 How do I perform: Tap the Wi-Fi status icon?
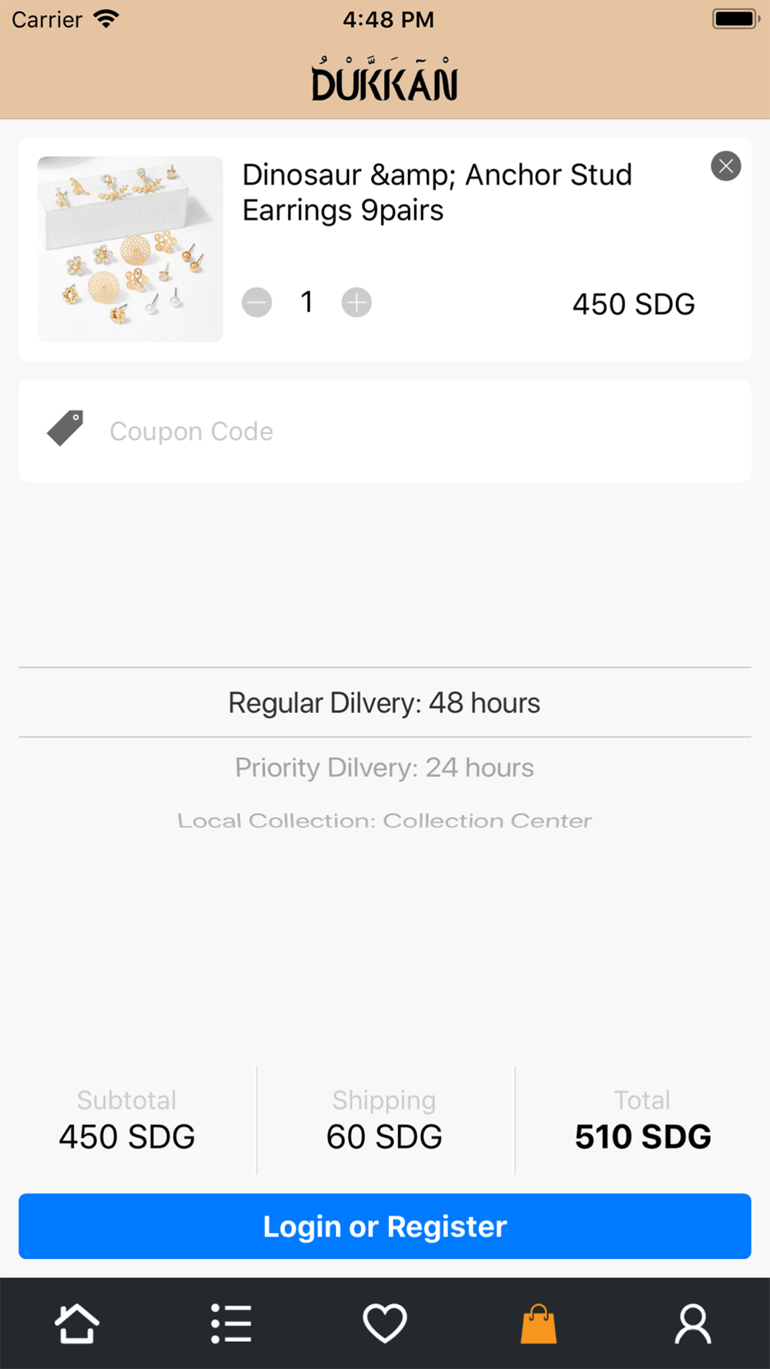106,18
